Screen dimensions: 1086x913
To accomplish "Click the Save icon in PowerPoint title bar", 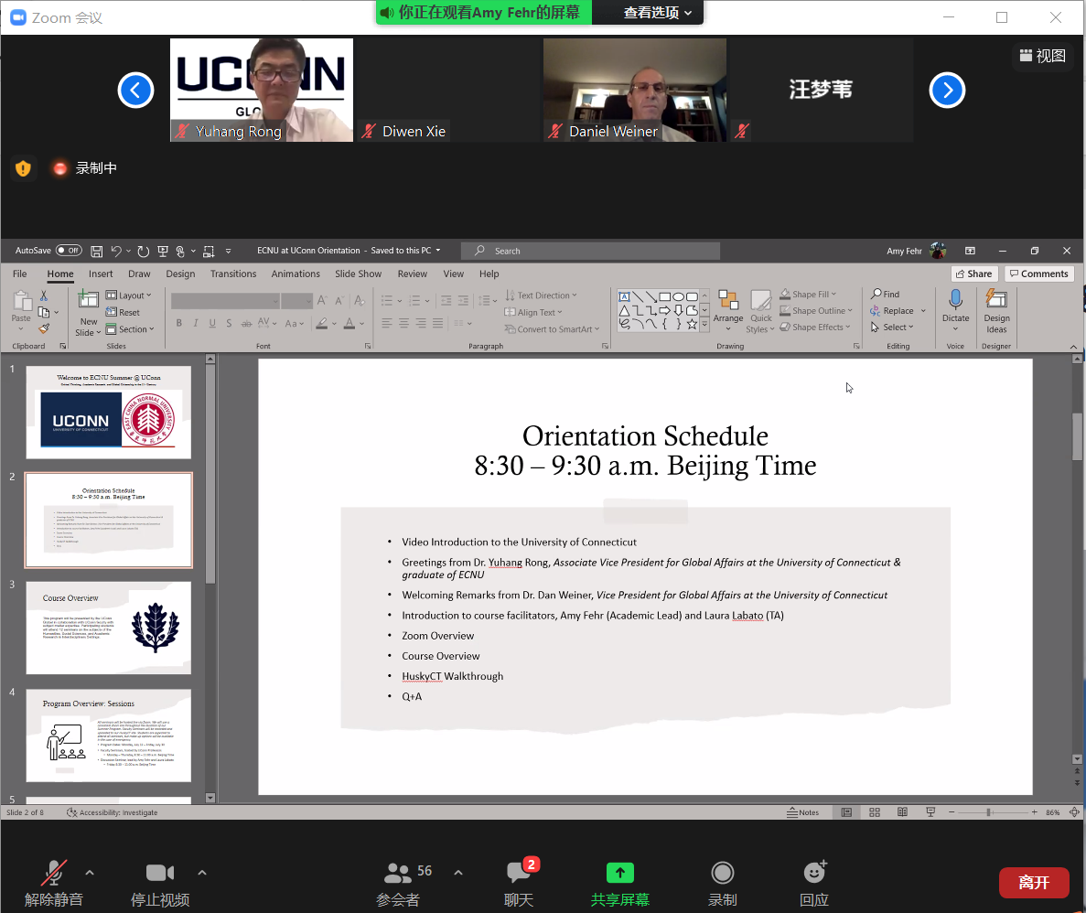I will 97,251.
